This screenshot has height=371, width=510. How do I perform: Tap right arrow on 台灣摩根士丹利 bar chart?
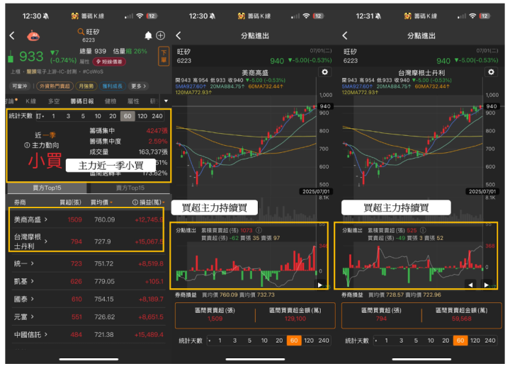(486, 285)
